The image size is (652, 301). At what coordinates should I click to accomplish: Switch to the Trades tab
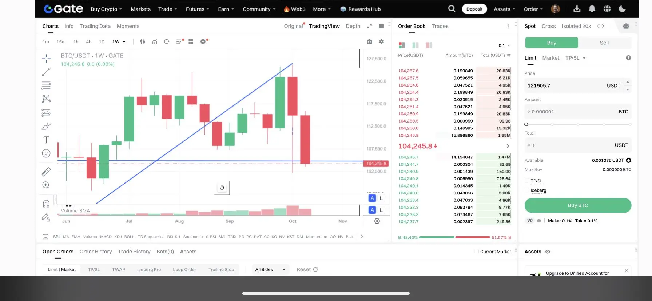coord(440,26)
